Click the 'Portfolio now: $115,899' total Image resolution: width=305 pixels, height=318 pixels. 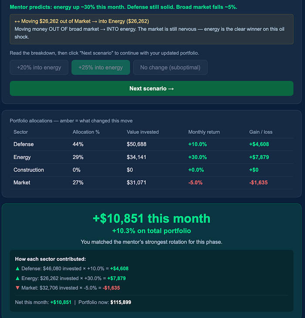(x=105, y=302)
